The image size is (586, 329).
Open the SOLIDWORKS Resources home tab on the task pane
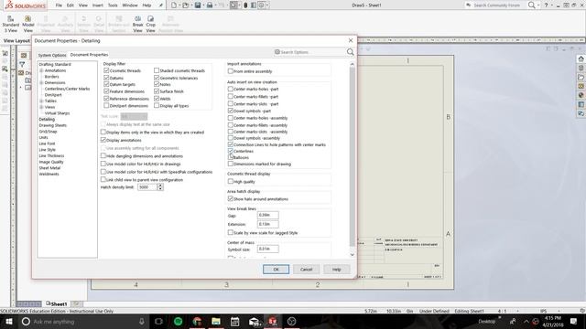(x=581, y=58)
